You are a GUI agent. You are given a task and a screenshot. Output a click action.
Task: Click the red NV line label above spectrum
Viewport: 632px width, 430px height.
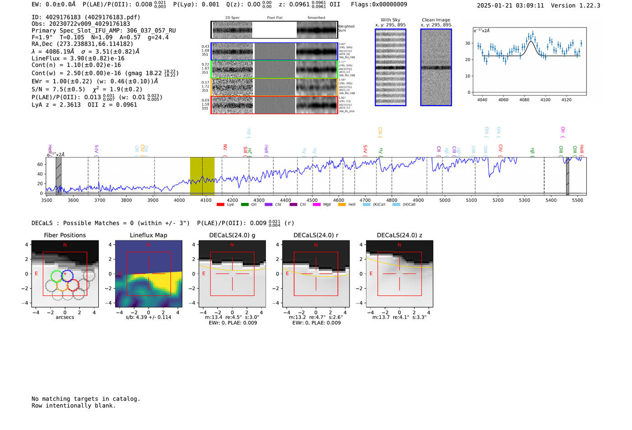(225, 148)
